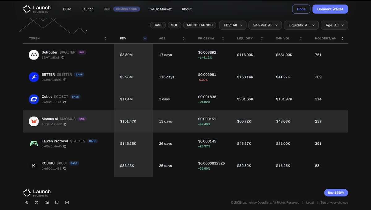Open the Launch nav item
The image size is (371, 210).
[87, 9]
